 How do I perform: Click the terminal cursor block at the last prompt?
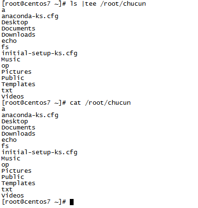point(72,202)
